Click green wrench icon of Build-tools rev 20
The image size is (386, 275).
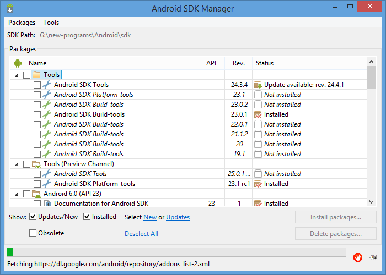(x=47, y=144)
